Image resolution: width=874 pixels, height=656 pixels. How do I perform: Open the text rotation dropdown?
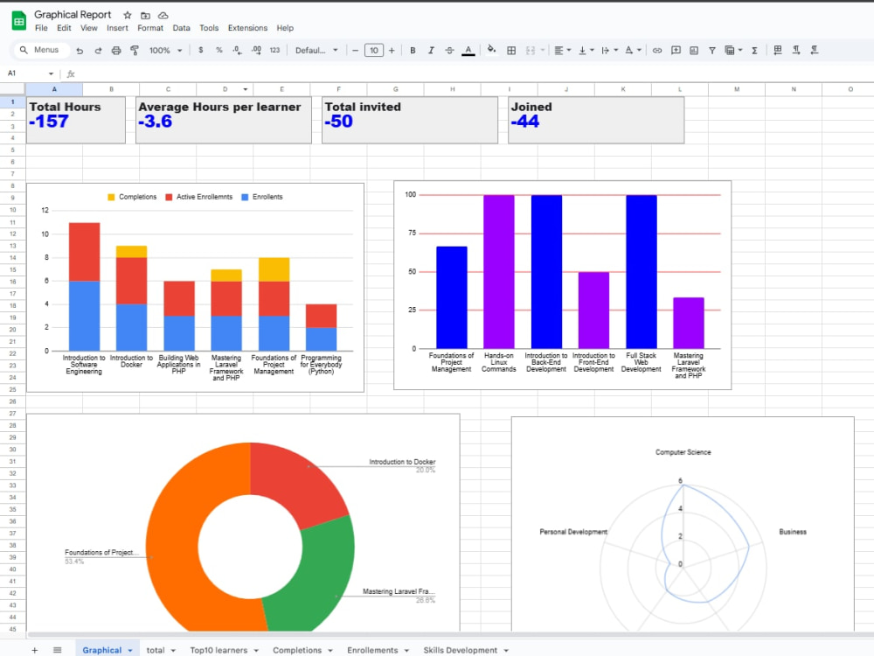pos(633,50)
